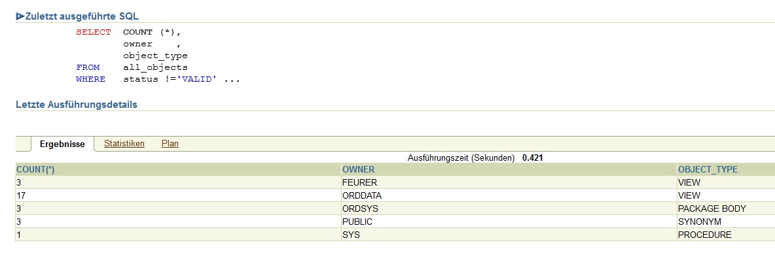This screenshot has width=775, height=266.
Task: Click the WHERE keyword in the SQL
Action: (90, 79)
